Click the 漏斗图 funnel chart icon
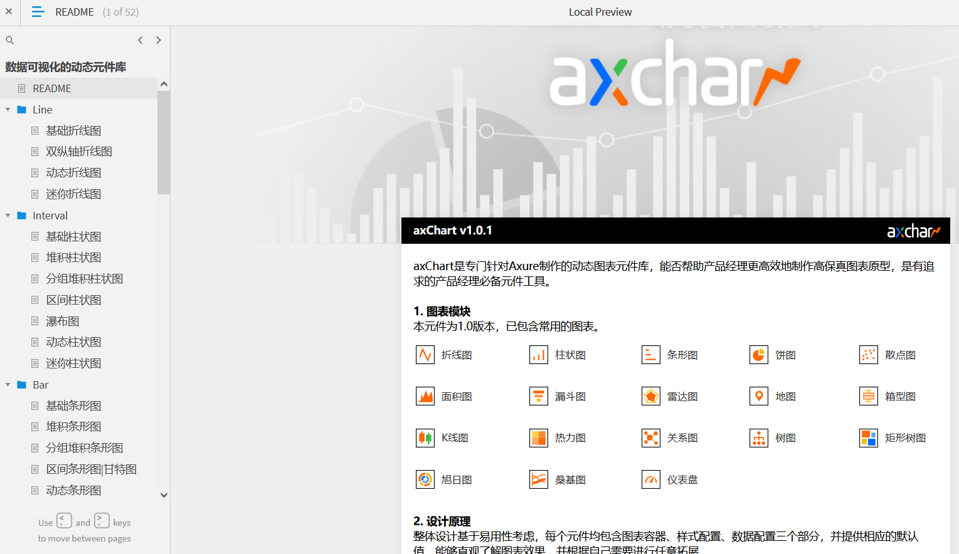The image size is (959, 554). (x=539, y=396)
